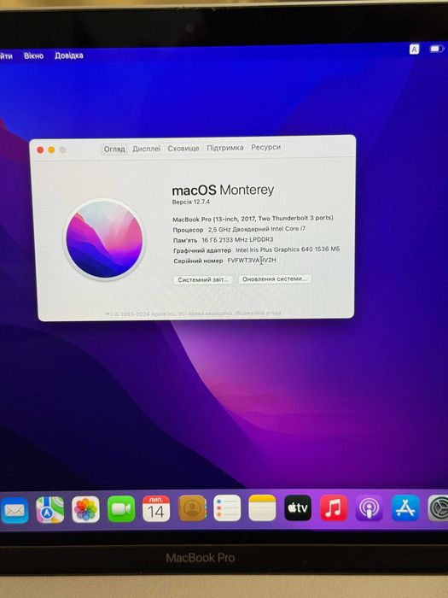Viewport: 448px width, 598px height.
Task: Open the App Store from the Dock
Action: point(405,508)
